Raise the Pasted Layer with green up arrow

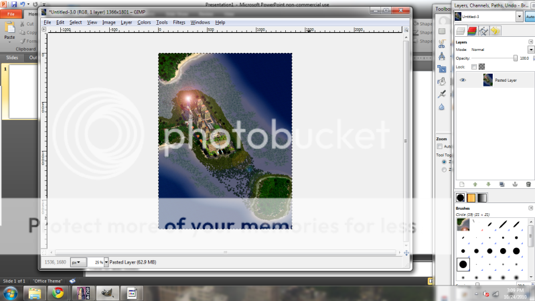tap(475, 184)
